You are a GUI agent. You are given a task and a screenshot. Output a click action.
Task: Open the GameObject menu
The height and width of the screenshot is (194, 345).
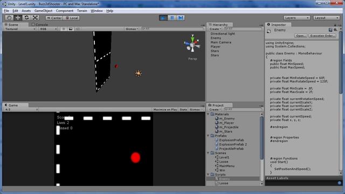pos(43,11)
